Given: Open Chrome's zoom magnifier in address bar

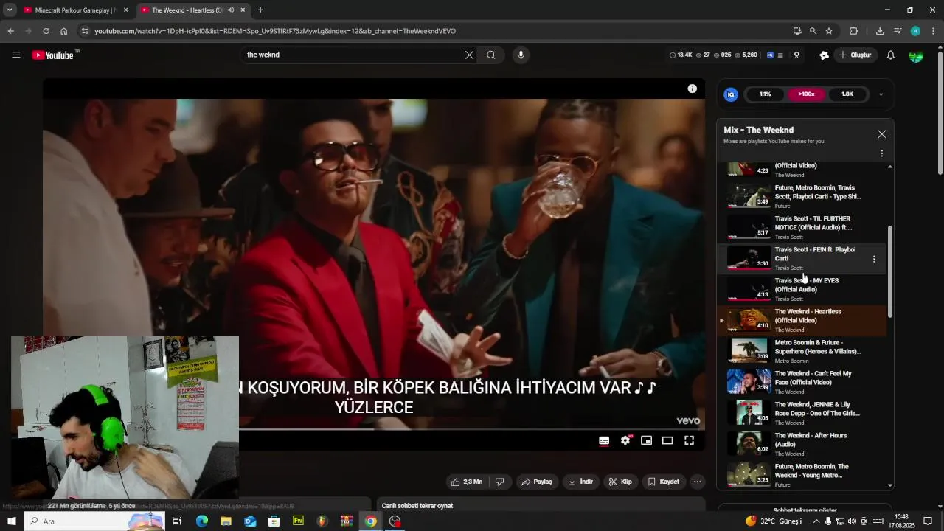Looking at the screenshot, I should pyautogui.click(x=813, y=31).
